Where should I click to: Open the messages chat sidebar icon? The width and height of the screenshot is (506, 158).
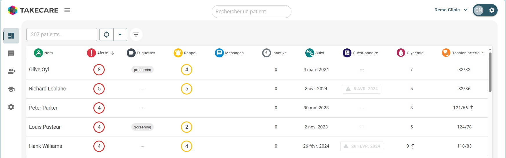coord(11,54)
